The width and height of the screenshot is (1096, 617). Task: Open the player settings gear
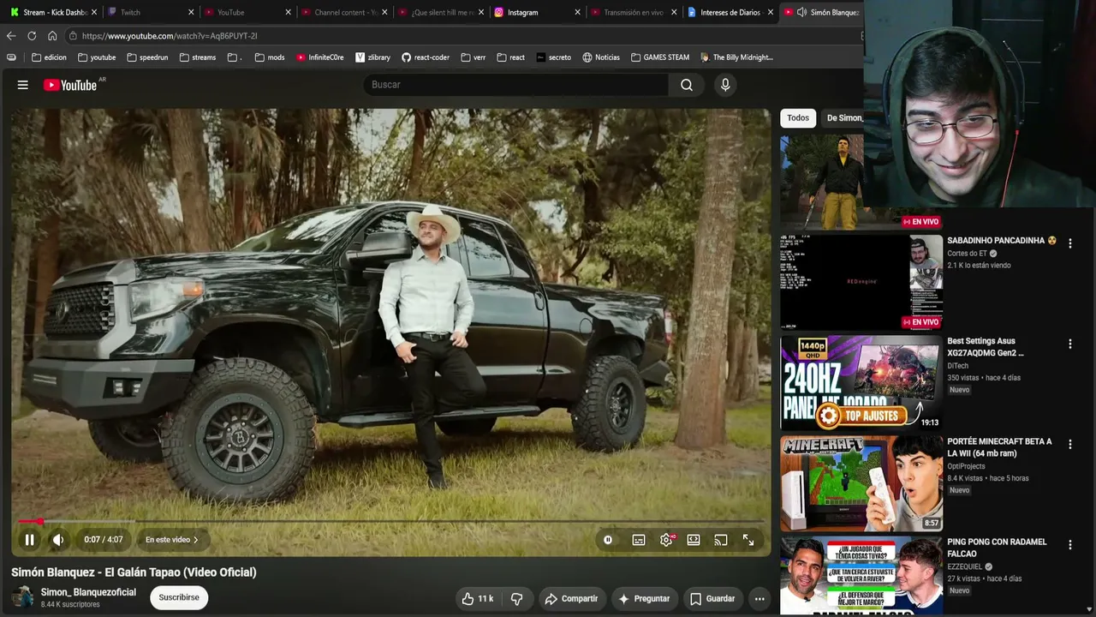coord(666,540)
